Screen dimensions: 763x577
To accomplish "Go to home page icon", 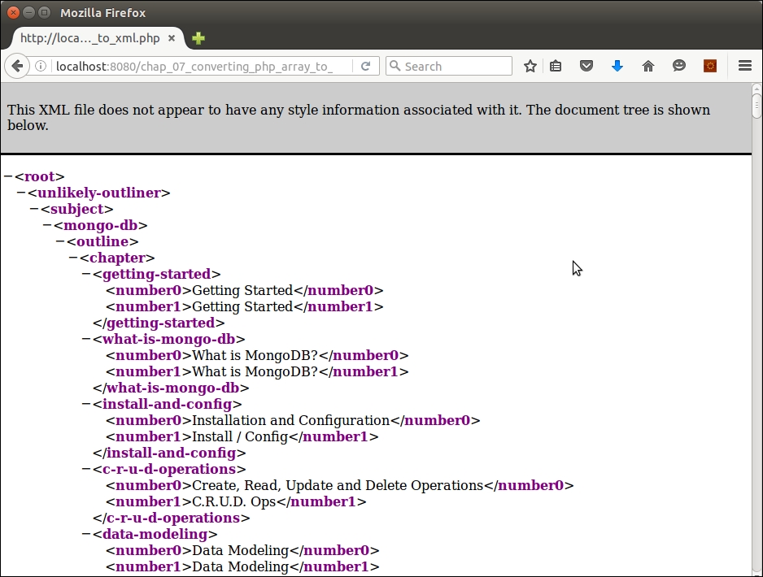I will [647, 66].
